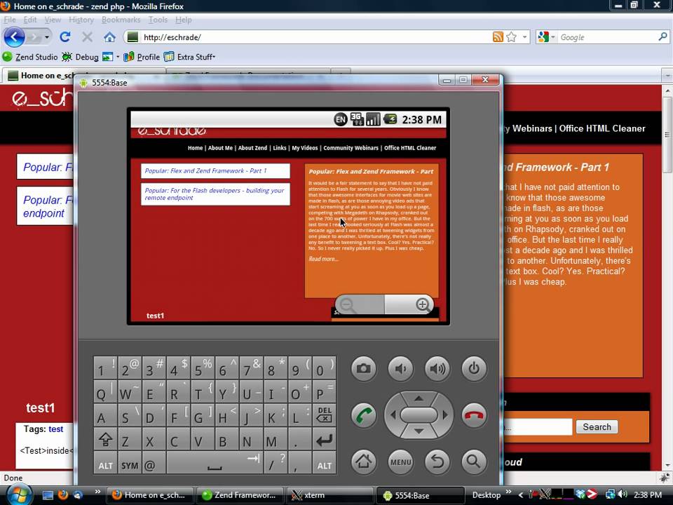Lower volume with emulator volume-down button
This screenshot has height=505, width=673.
point(400,368)
